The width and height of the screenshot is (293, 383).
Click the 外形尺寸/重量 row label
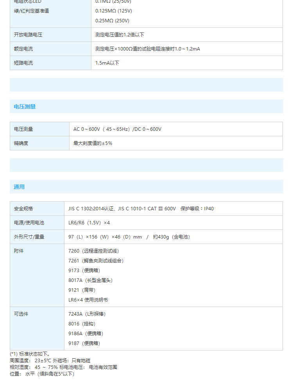pos(29,237)
